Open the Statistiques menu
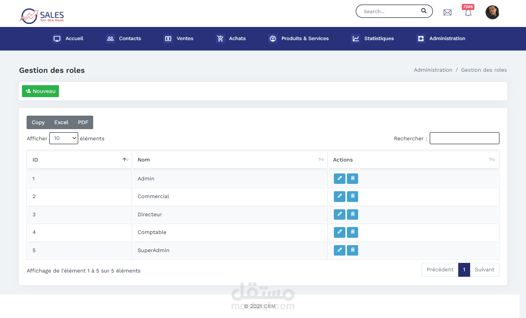The width and height of the screenshot is (526, 318). tap(372, 39)
